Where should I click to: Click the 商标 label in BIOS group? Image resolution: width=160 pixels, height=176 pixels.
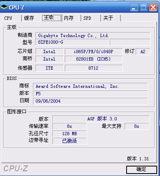(x=24, y=86)
